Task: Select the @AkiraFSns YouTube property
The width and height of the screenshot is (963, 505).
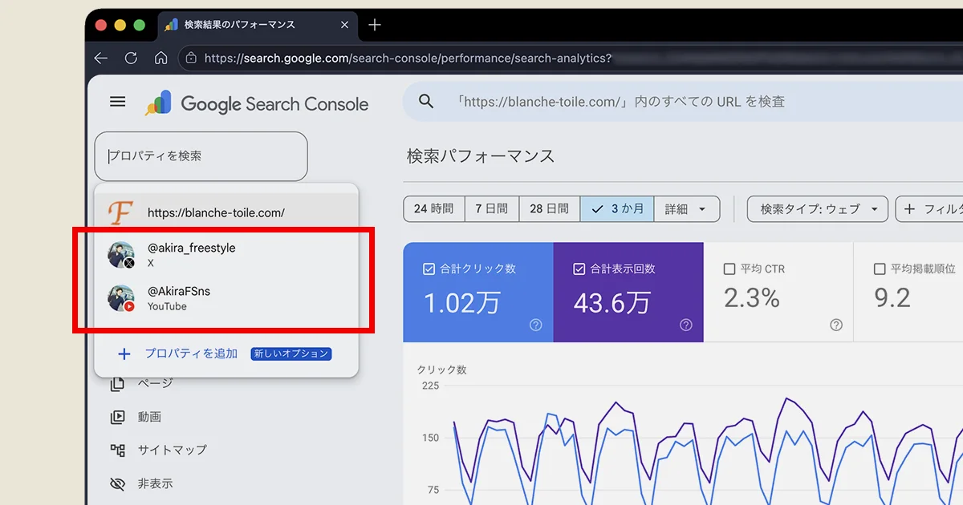Action: 226,298
